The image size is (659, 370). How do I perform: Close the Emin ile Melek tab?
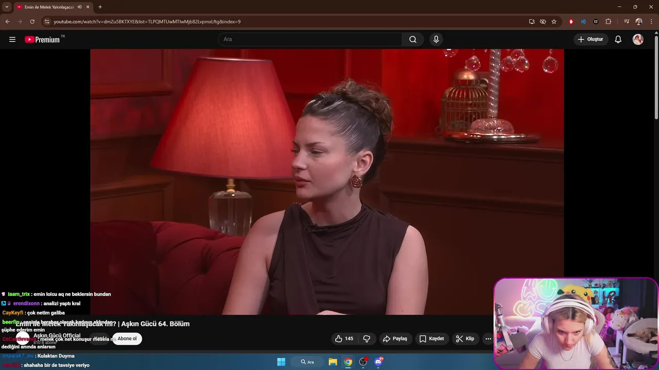[88, 7]
